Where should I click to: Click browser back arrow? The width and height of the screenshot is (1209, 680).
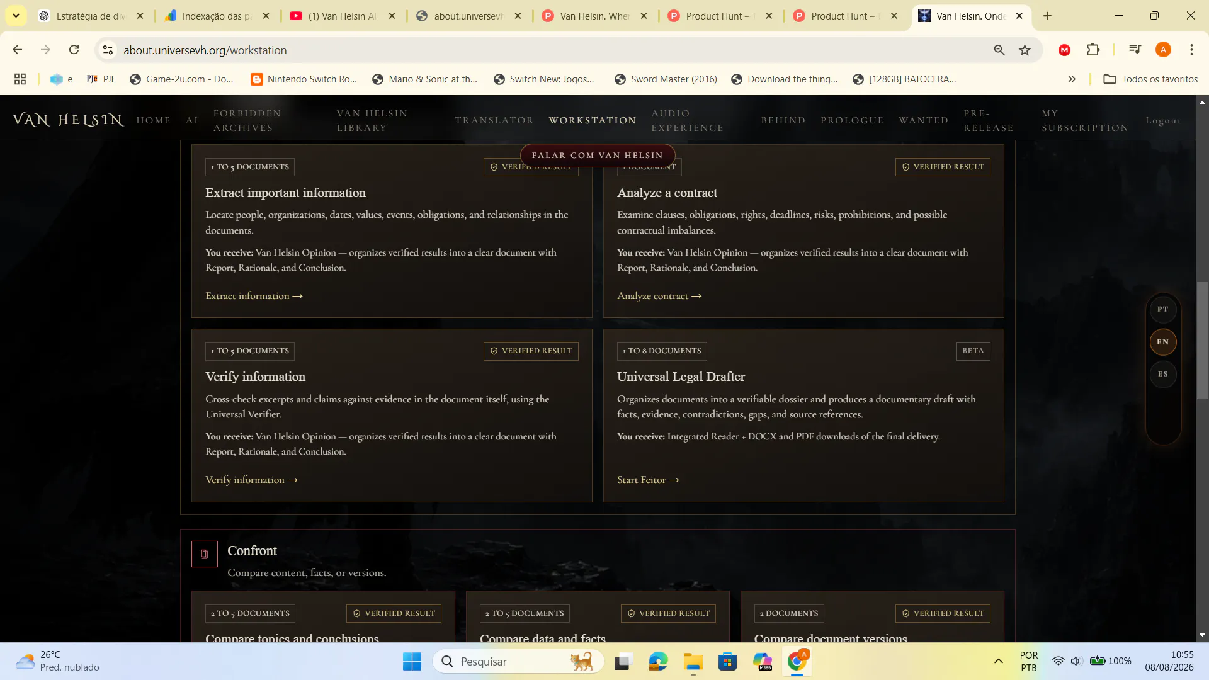(18, 50)
